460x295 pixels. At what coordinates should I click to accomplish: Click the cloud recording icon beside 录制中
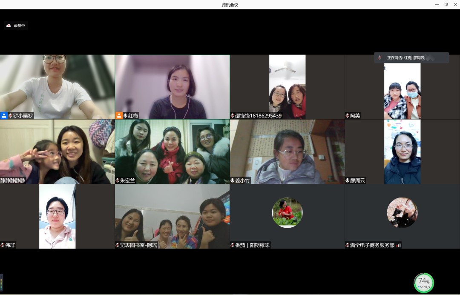[x=9, y=26]
